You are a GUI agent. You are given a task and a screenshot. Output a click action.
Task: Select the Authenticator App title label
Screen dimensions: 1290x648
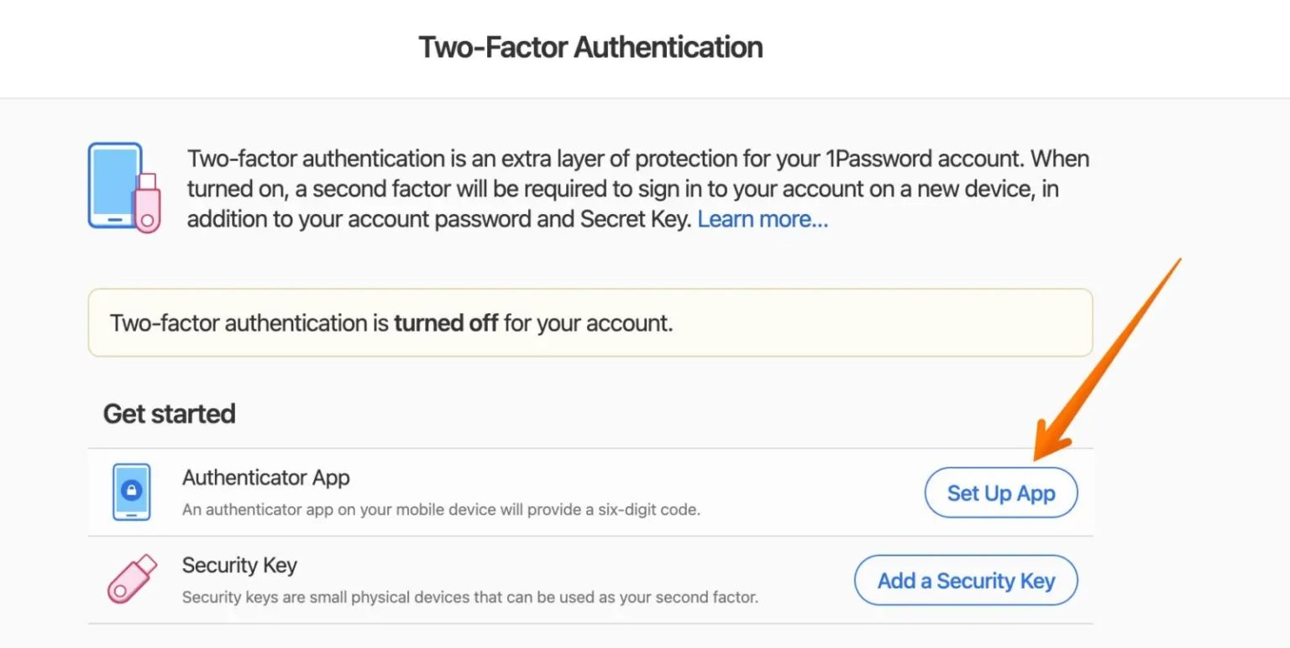coord(265,478)
